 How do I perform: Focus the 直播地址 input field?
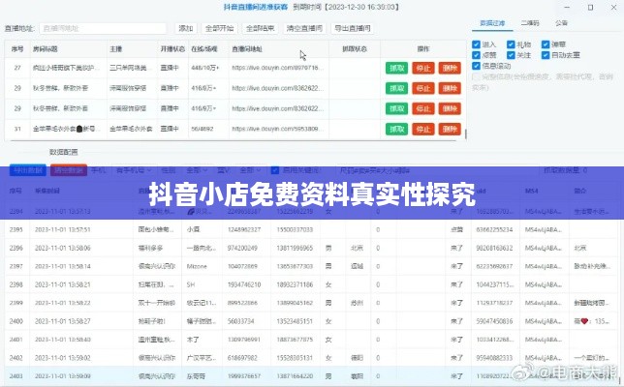[x=103, y=28]
